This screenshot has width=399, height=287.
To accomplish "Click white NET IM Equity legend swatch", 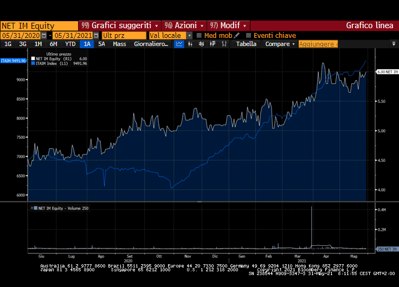I will pos(34,58).
